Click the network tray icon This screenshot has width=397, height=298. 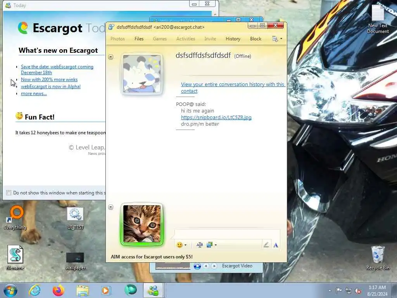pos(349,291)
